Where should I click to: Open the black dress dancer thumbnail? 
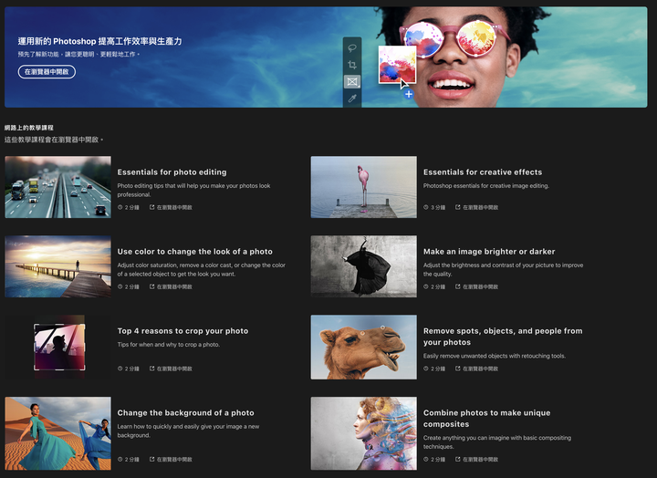(364, 266)
